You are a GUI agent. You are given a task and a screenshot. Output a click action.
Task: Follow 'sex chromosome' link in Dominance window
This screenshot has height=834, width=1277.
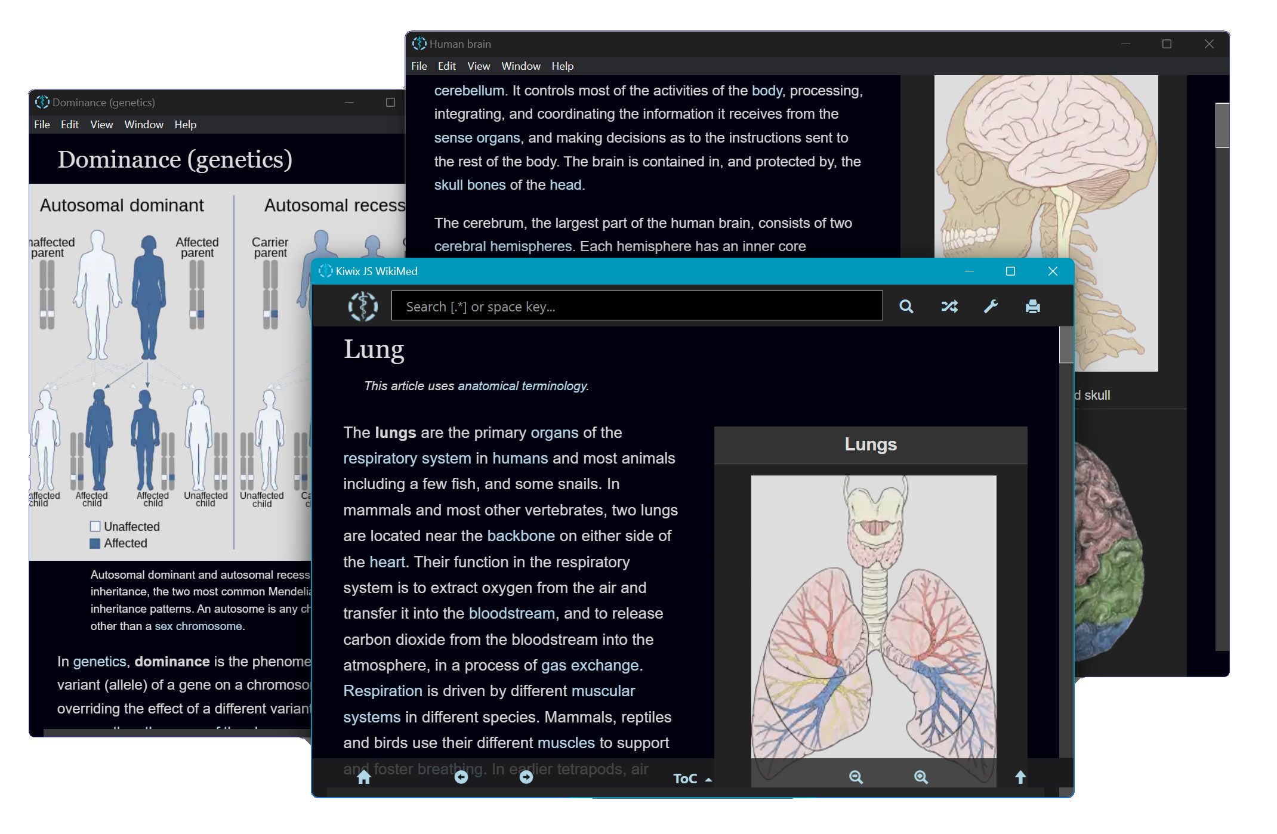[x=199, y=626]
